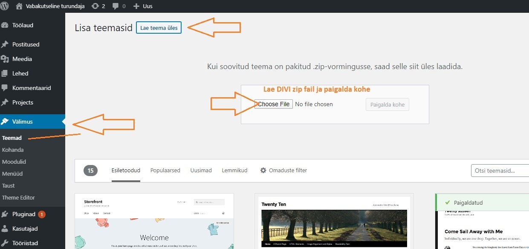Open the Välimus menu item
This screenshot has width=529, height=249.
[32, 122]
